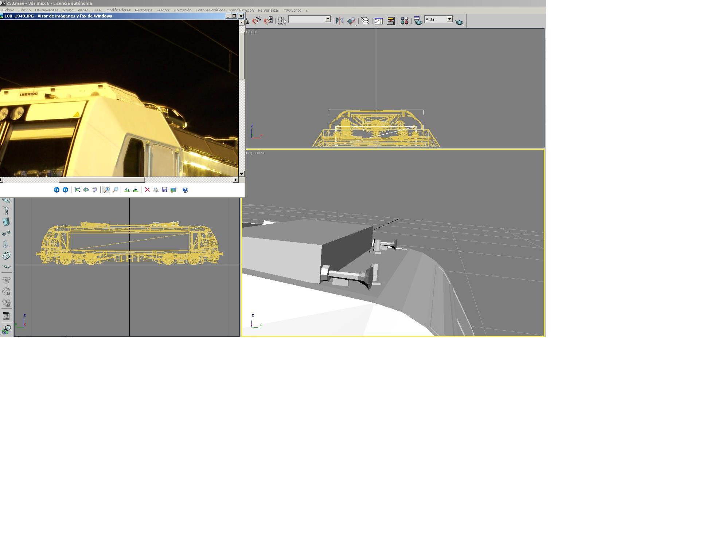The width and height of the screenshot is (714, 535).
Task: Toggle zoom-in mode in image viewer
Action: [106, 190]
